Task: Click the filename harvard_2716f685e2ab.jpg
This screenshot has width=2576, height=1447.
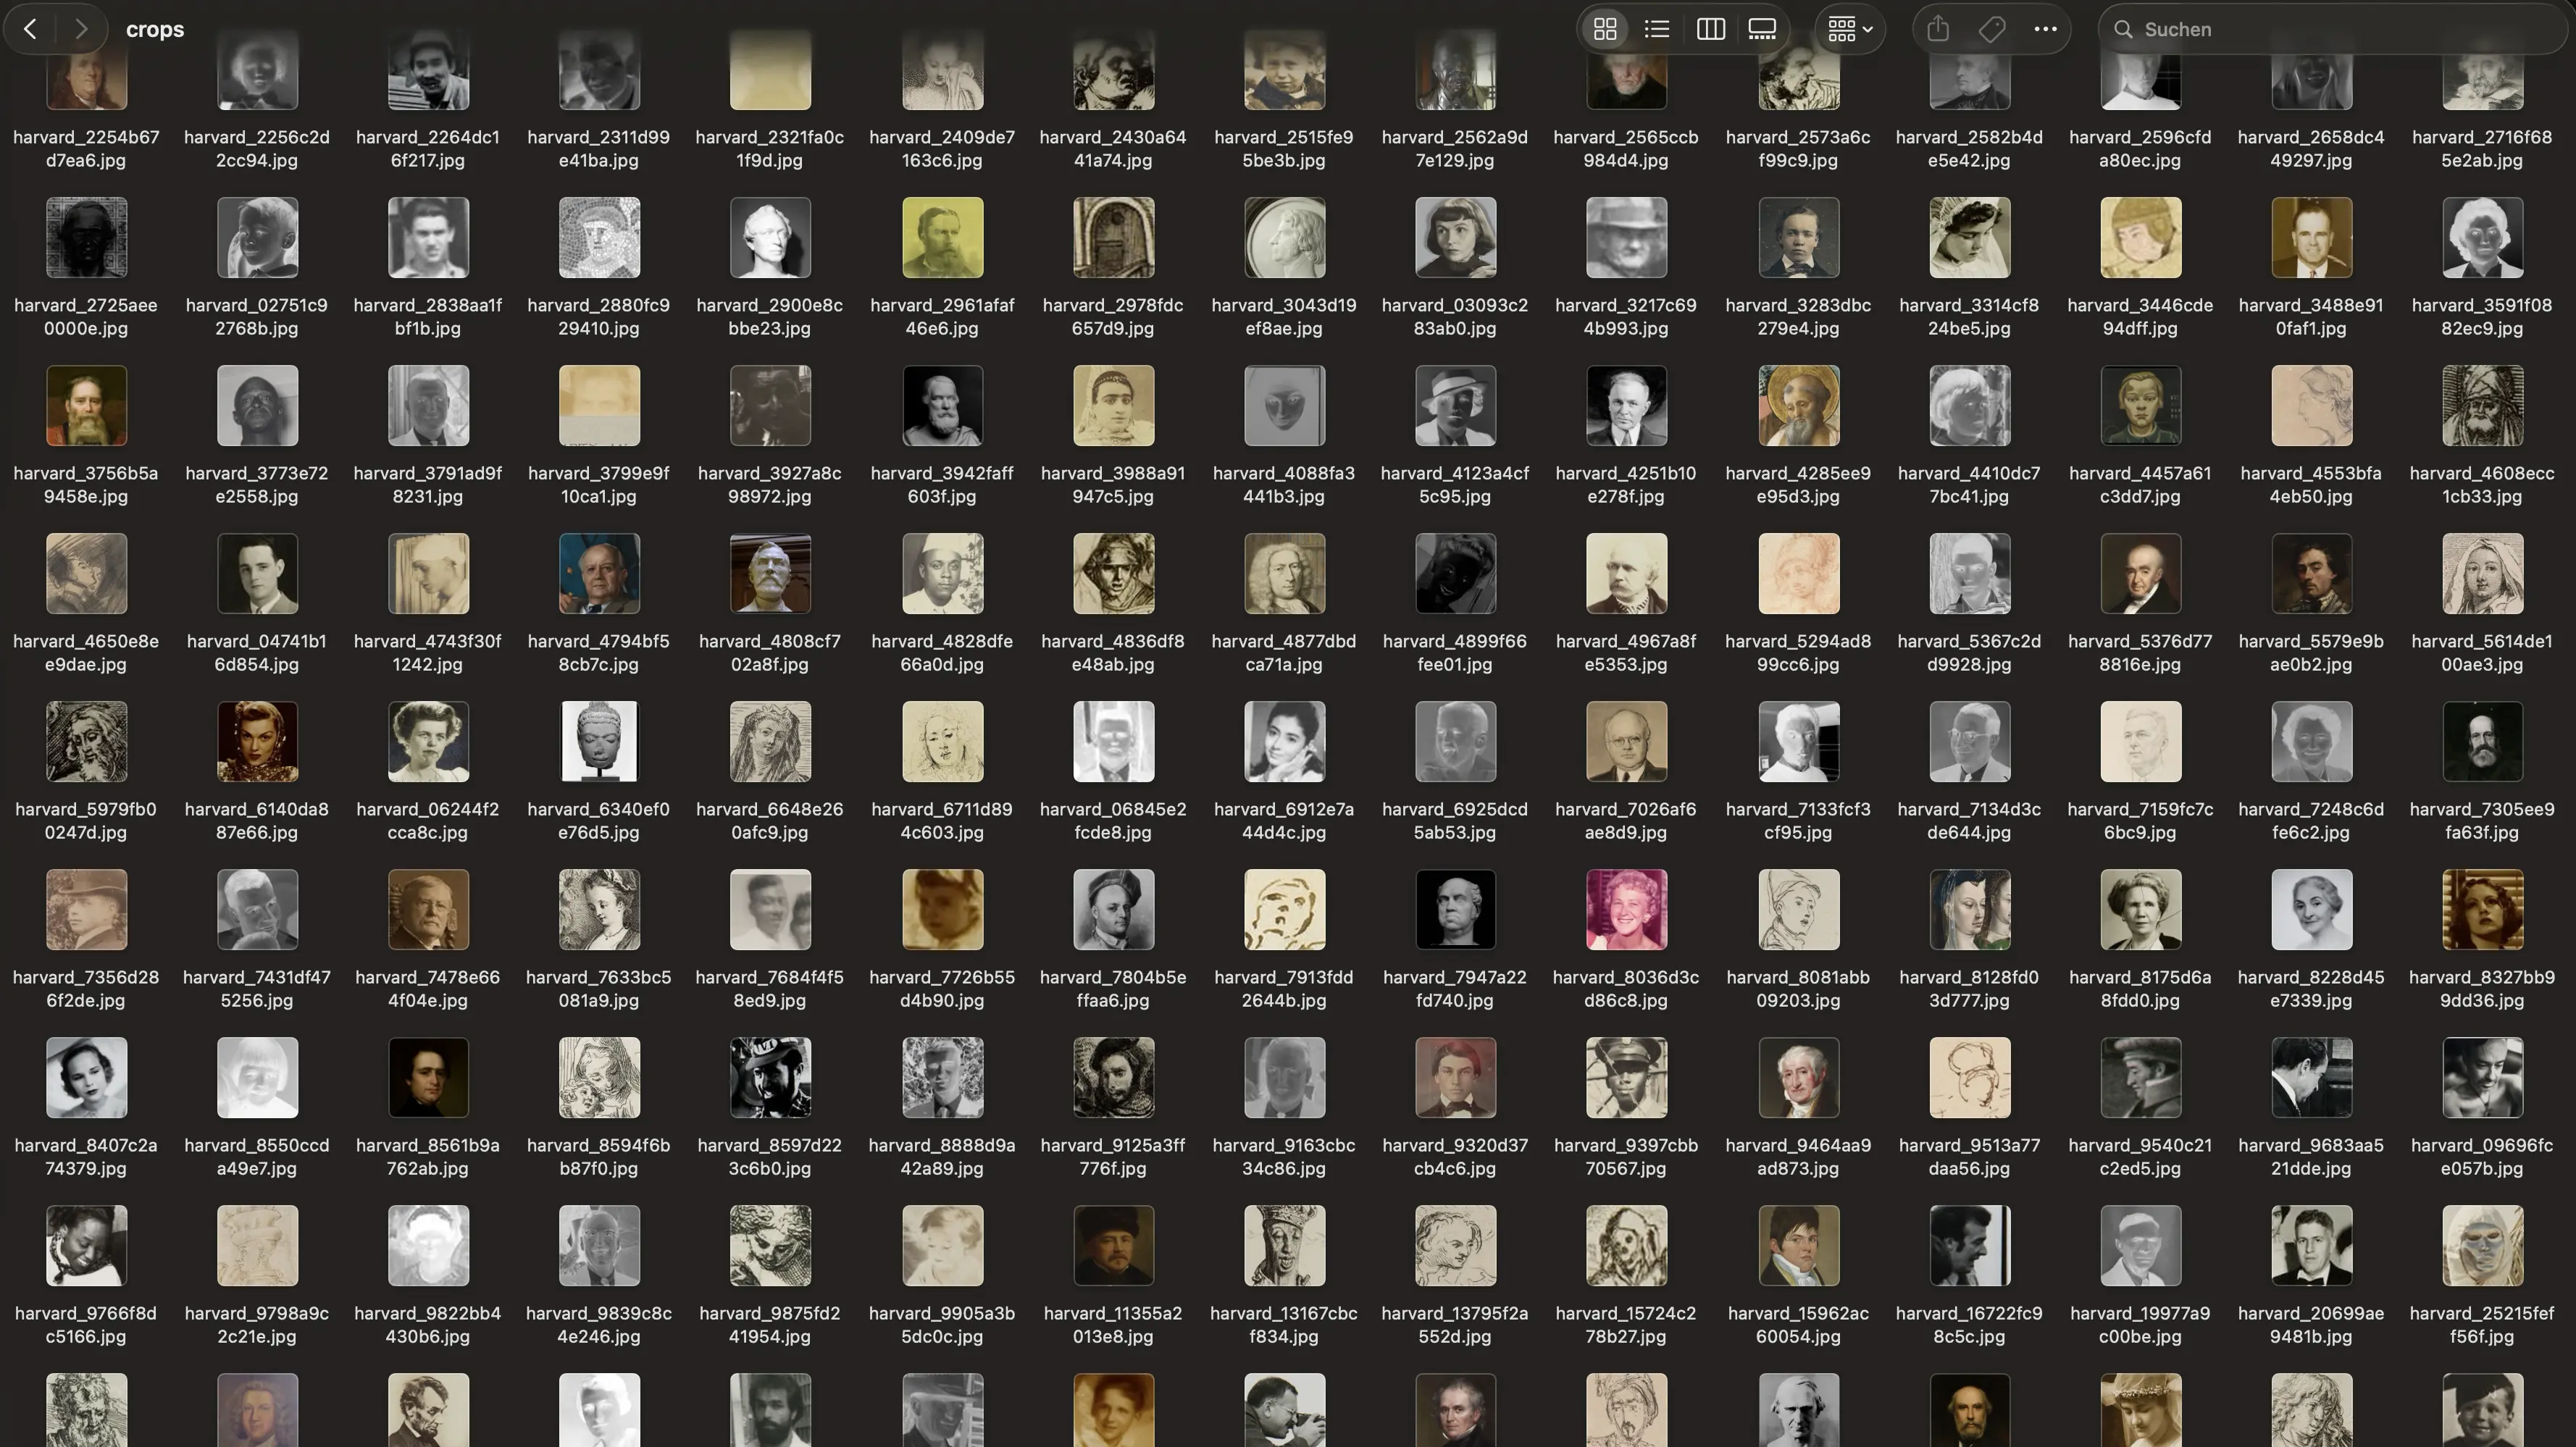Action: pos(2482,148)
